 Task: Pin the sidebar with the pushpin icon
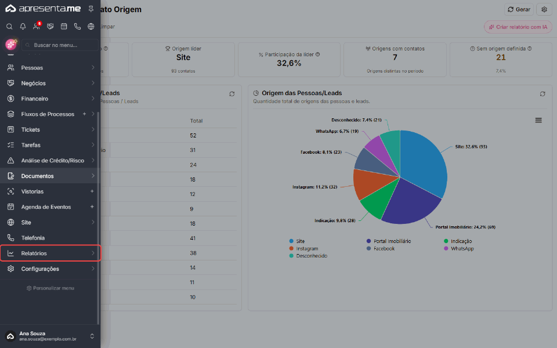[x=91, y=9]
